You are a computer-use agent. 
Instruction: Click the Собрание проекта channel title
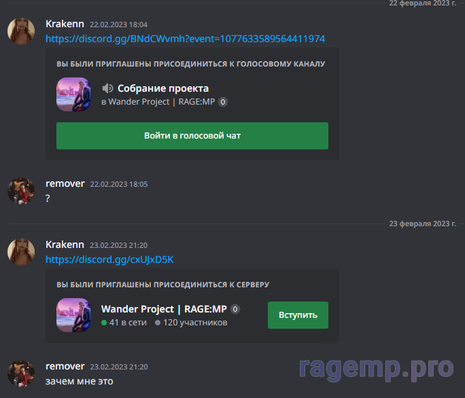click(x=163, y=88)
